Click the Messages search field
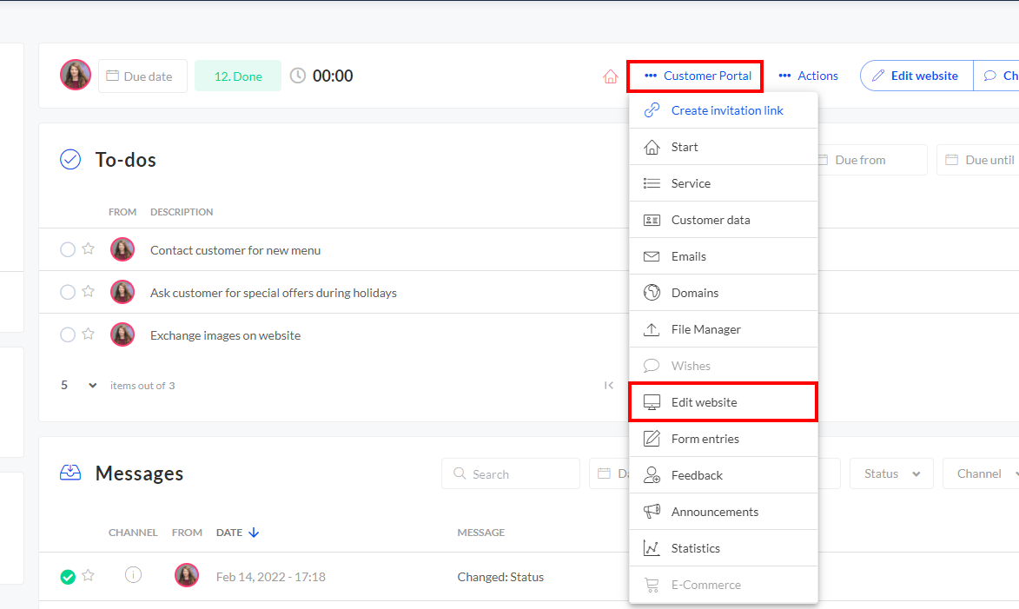 [511, 473]
